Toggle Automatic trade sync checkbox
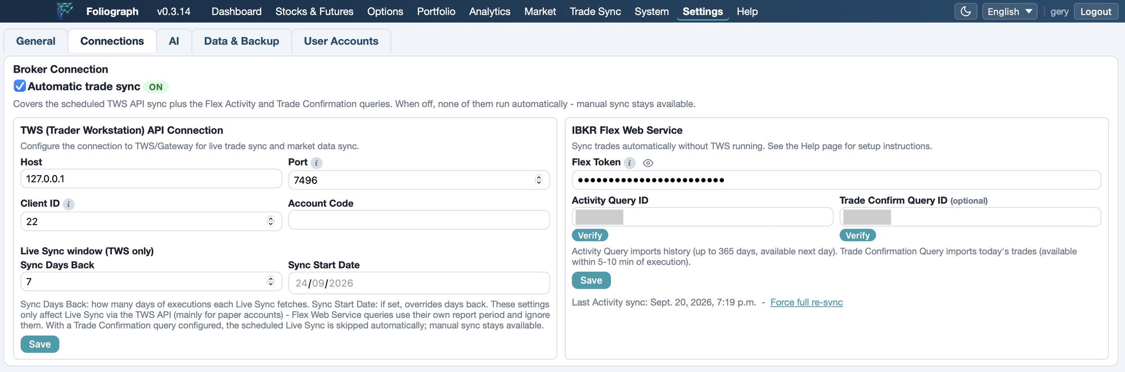The image size is (1125, 372). 20,86
